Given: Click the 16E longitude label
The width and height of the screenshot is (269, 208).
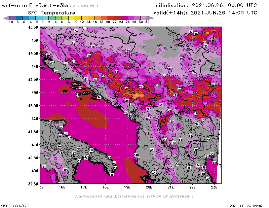Looking at the screenshot, I should pyautogui.click(x=62, y=187).
